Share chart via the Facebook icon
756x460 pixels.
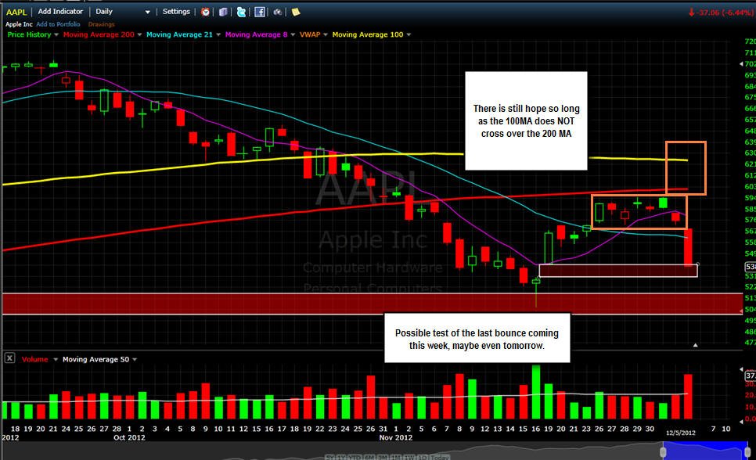pos(259,12)
